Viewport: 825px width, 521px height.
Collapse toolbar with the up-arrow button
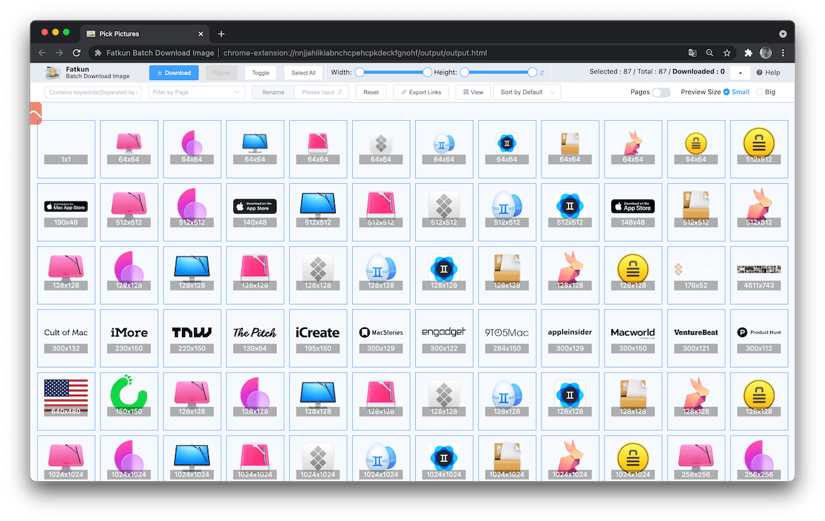[x=740, y=73]
